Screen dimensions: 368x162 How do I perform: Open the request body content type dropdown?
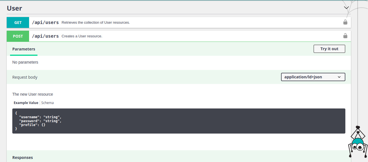313,77
